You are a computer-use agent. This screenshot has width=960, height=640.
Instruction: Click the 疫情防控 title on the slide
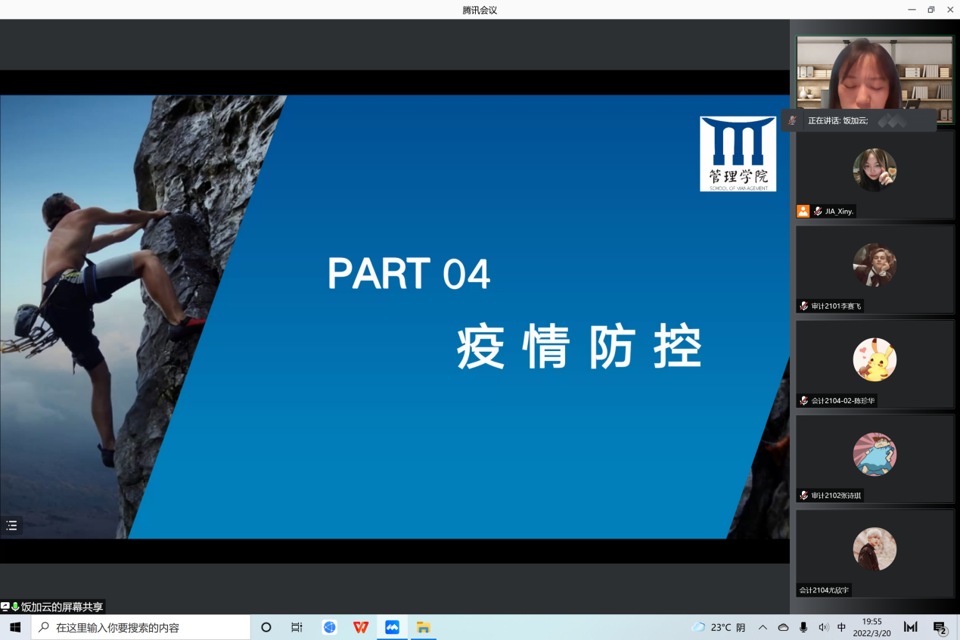click(x=579, y=348)
